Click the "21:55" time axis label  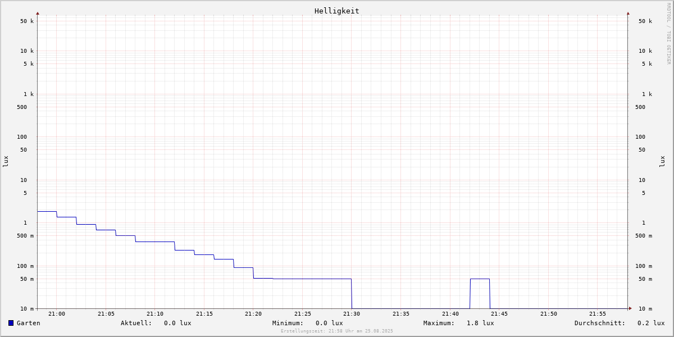click(x=598, y=314)
